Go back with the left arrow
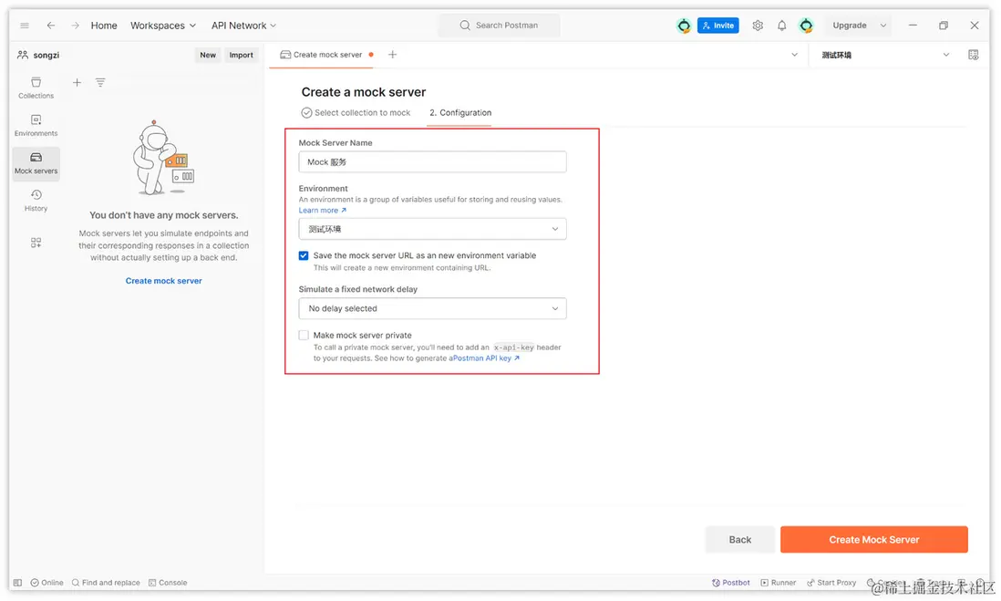 [x=51, y=26]
